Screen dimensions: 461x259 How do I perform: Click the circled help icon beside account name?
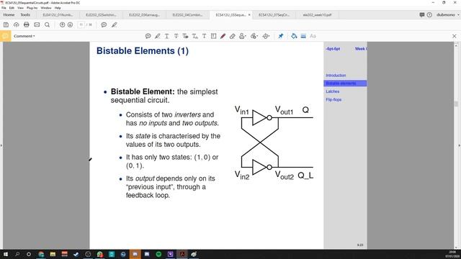429,14
